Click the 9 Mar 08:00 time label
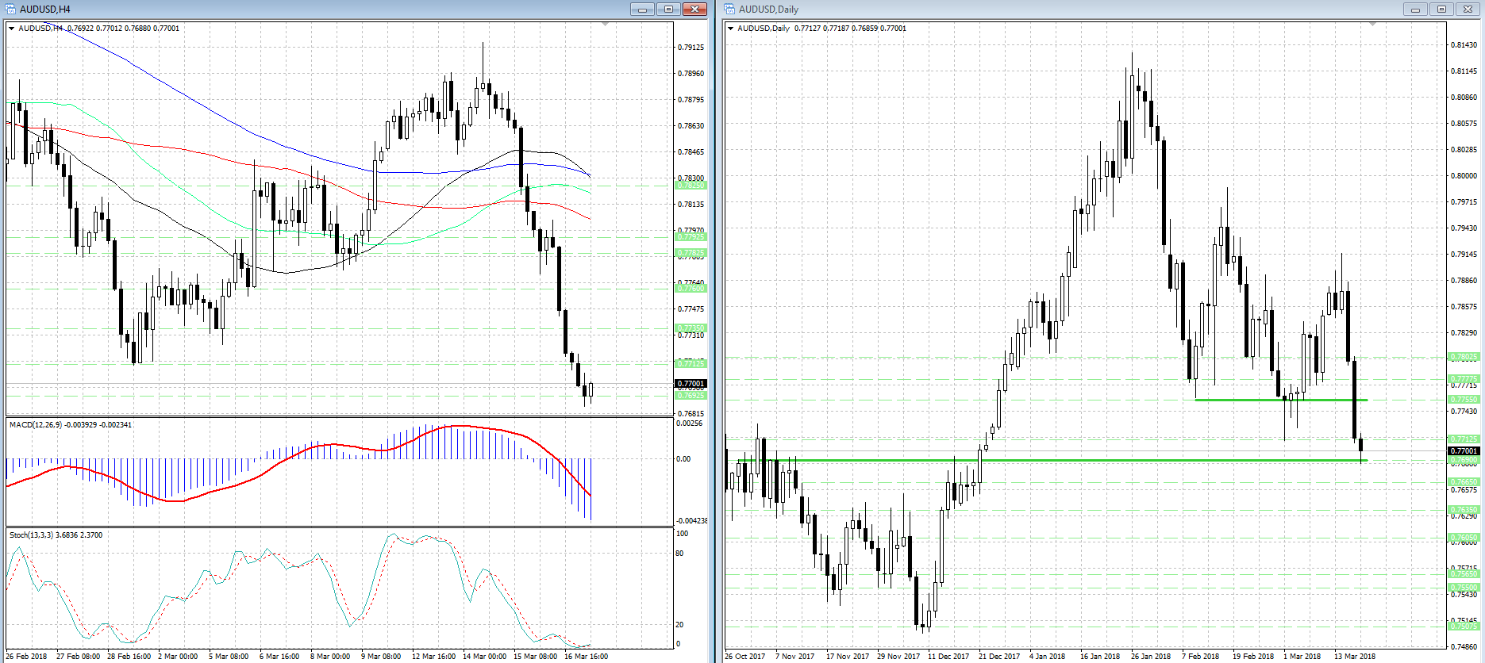 coord(381,657)
